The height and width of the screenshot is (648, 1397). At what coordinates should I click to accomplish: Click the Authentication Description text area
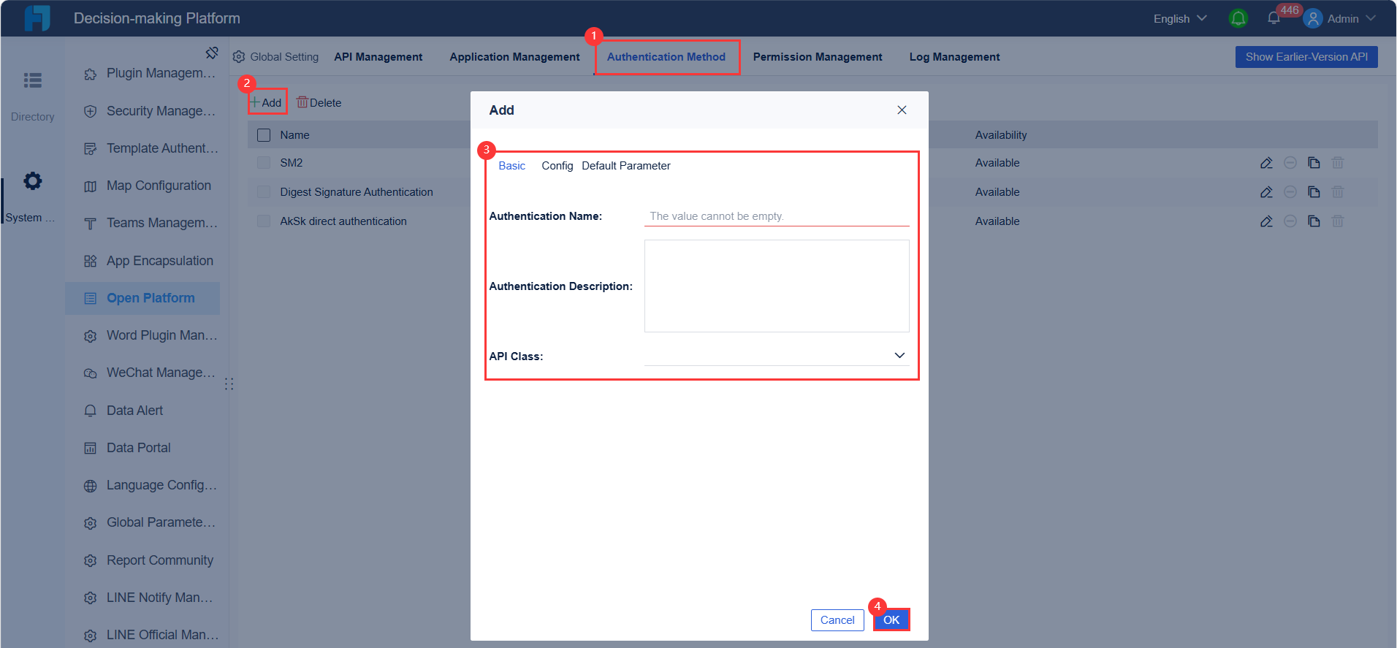tap(777, 286)
